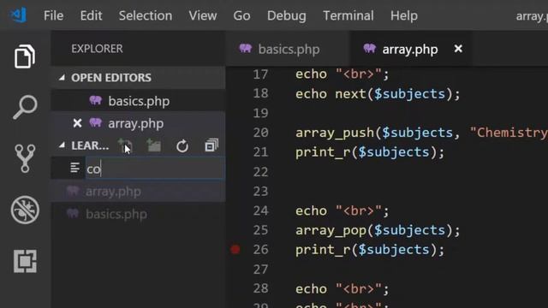Open the Debug view in the activity bar
Viewport: 548px width, 308px height.
click(25, 210)
